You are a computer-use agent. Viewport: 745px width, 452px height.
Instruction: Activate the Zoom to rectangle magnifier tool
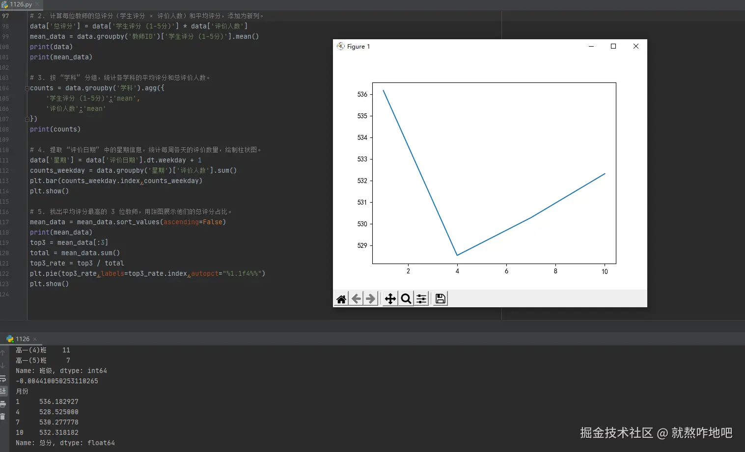click(406, 298)
